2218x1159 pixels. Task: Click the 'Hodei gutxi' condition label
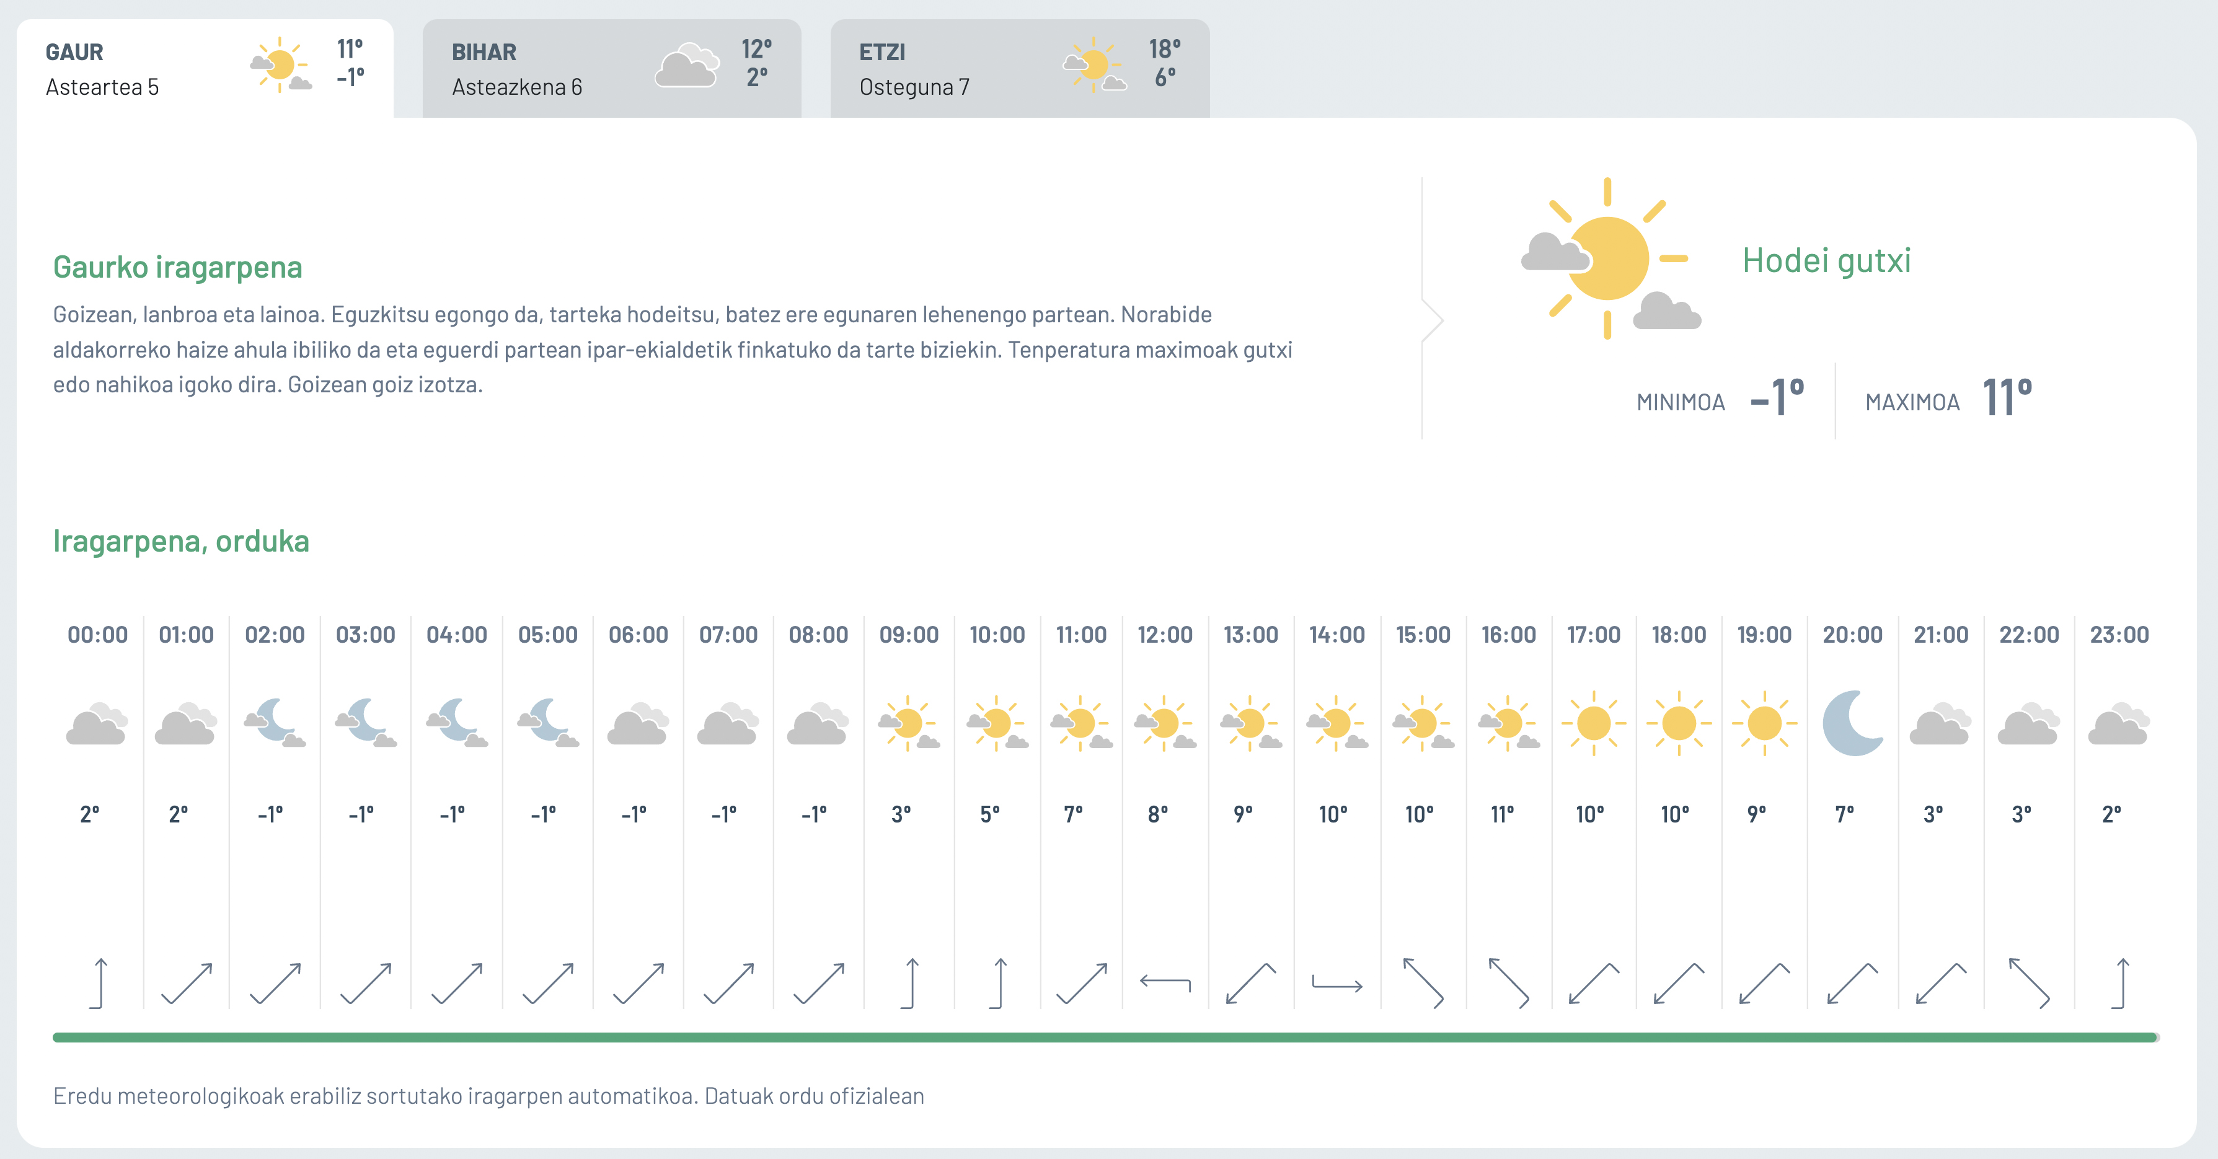pos(1826,260)
